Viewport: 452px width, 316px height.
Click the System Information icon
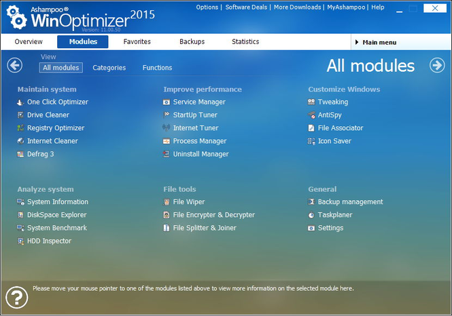click(20, 202)
